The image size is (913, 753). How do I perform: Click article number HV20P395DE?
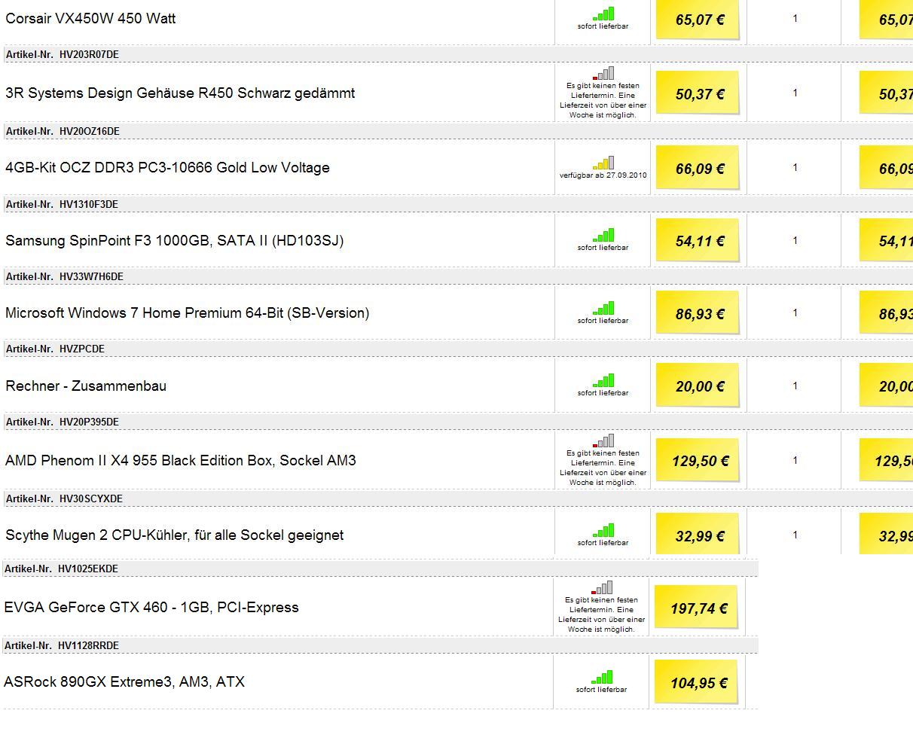coord(89,422)
